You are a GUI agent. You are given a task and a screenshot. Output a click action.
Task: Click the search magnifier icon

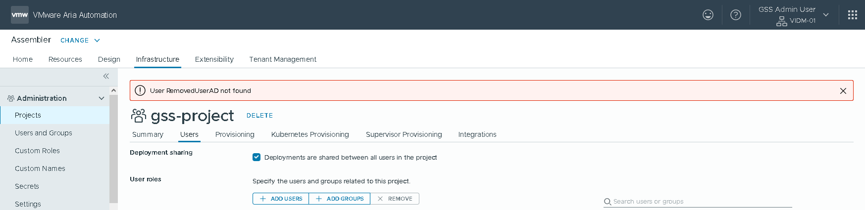pos(607,202)
